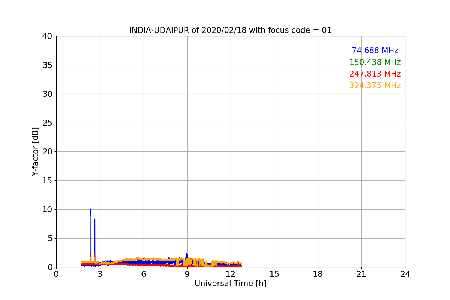The width and height of the screenshot is (450, 300).
Task: Select the 247.813 MHz legend label
Action: coord(375,74)
